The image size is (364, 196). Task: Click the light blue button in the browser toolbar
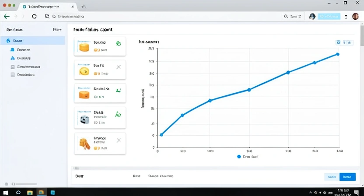(329, 16)
